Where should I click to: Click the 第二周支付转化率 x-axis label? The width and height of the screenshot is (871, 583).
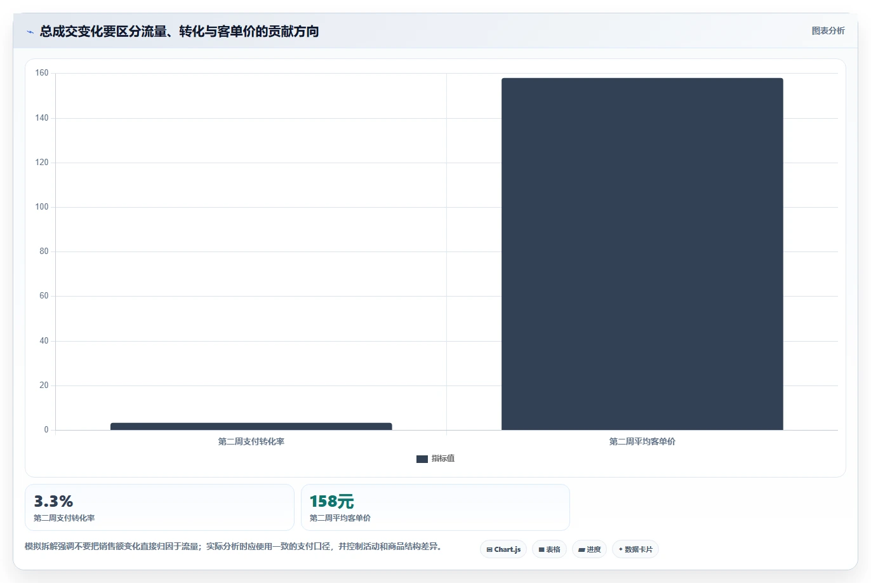(x=251, y=441)
